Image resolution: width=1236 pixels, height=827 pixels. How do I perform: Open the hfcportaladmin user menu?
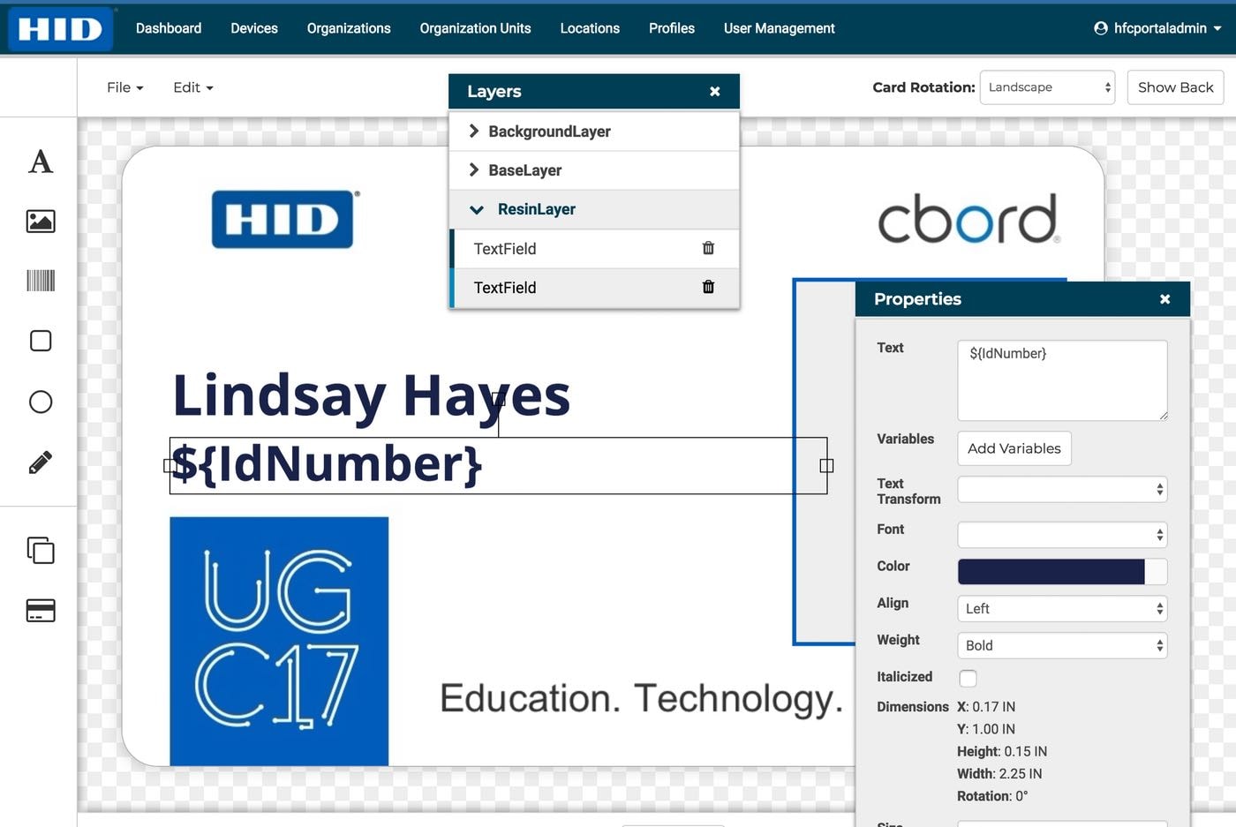[x=1157, y=28]
